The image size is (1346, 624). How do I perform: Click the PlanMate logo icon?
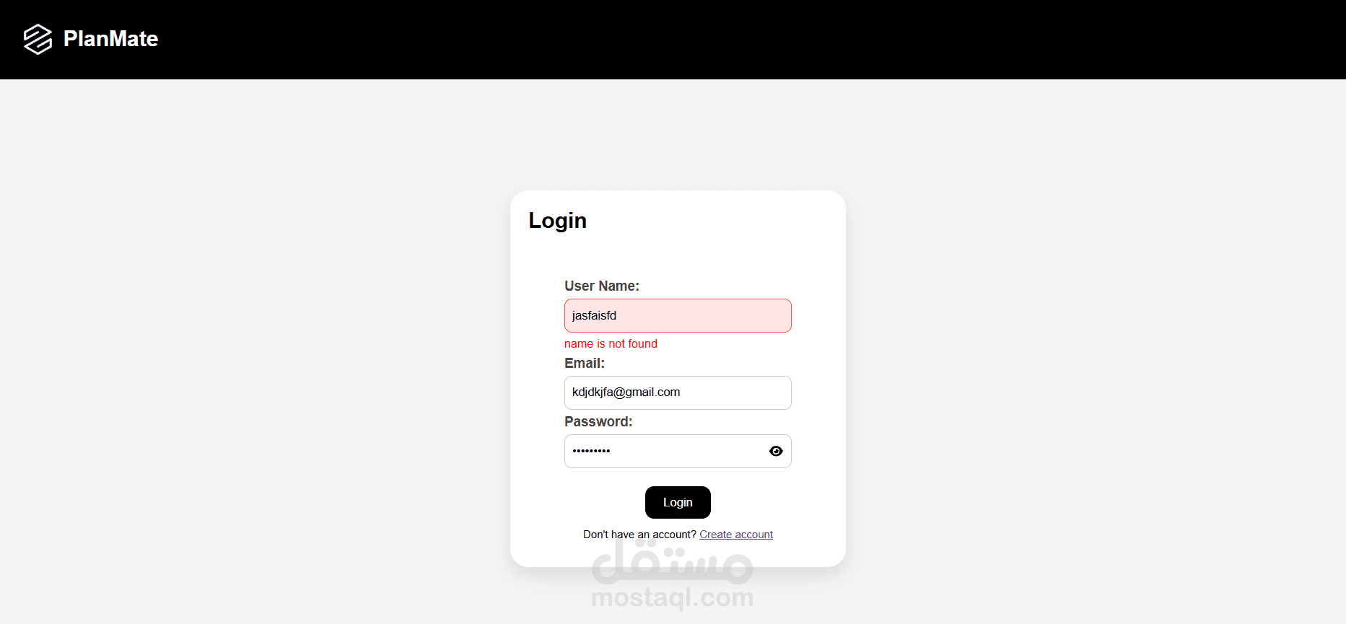point(38,39)
